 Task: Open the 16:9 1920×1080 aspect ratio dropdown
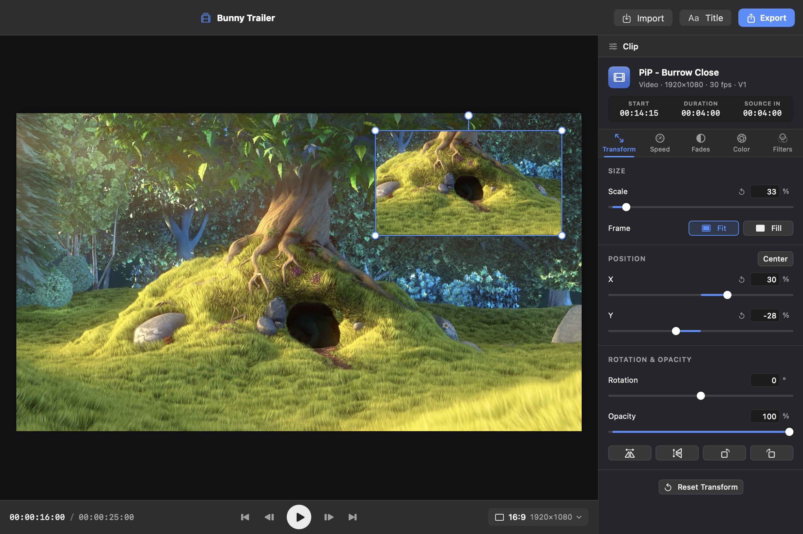538,517
